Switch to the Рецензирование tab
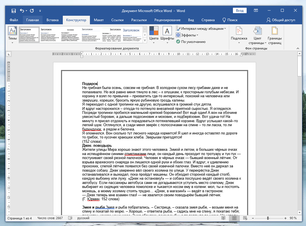This screenshot has width=306, height=226. 167,20
